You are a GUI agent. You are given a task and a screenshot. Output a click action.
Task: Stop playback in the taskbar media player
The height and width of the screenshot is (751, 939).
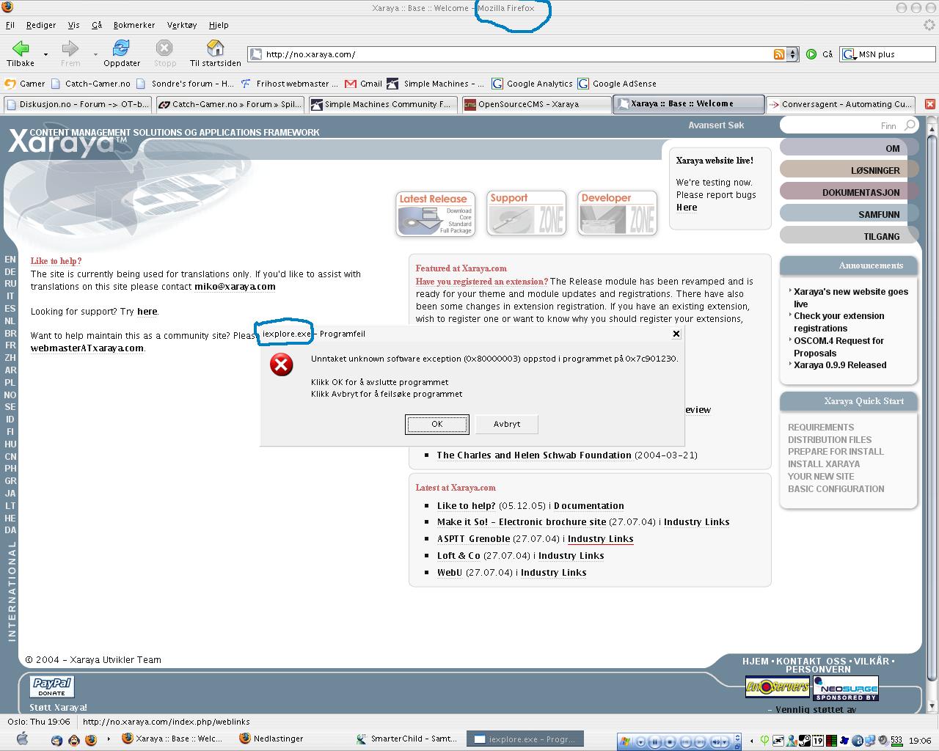[670, 741]
